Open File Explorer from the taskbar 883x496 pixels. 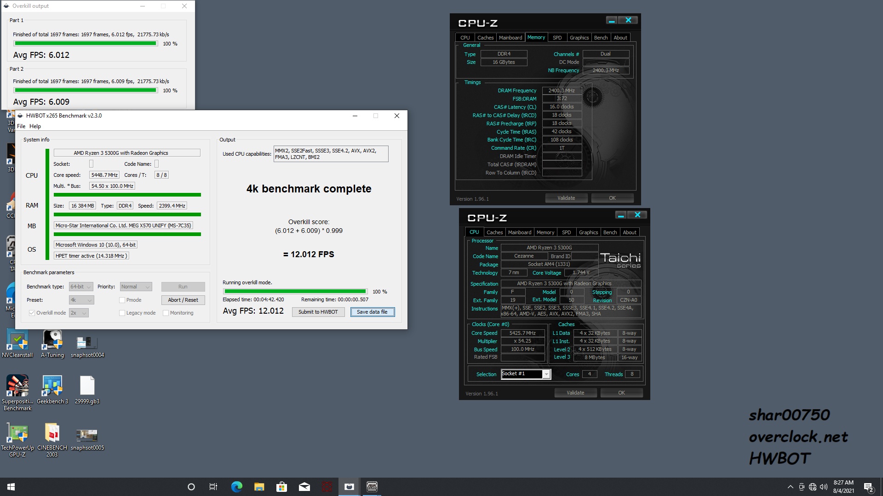259,487
